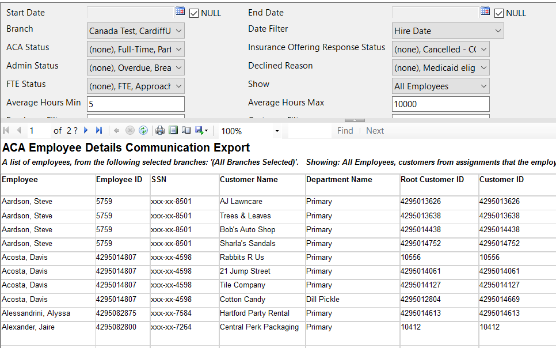
Task: Toggle Start Date NULL checkbox
Action: click(193, 13)
